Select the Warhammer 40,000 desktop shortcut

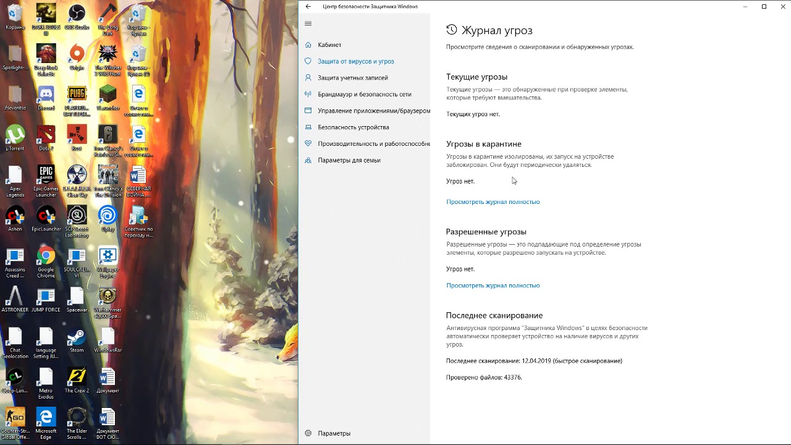pos(108,302)
